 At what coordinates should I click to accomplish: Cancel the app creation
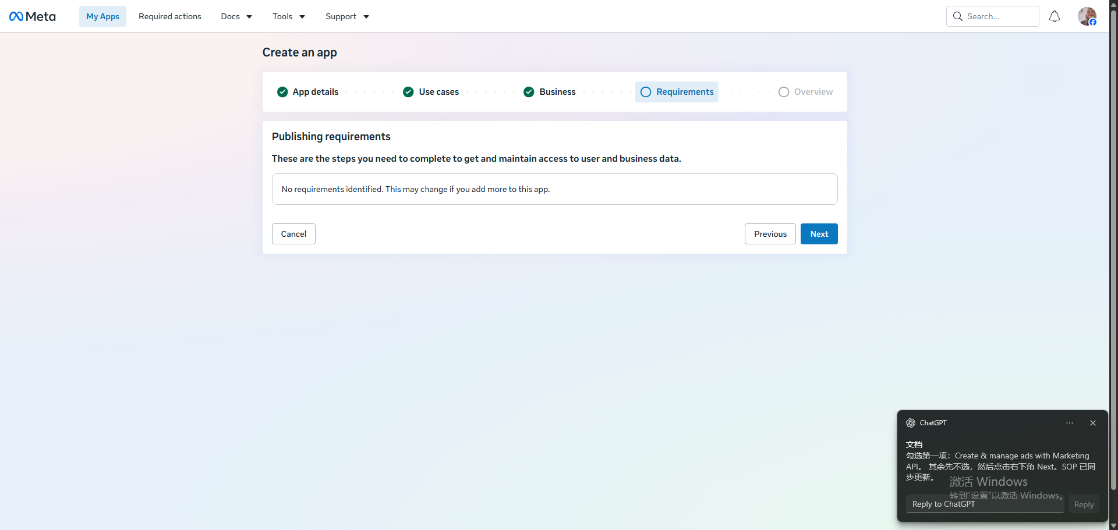point(293,234)
